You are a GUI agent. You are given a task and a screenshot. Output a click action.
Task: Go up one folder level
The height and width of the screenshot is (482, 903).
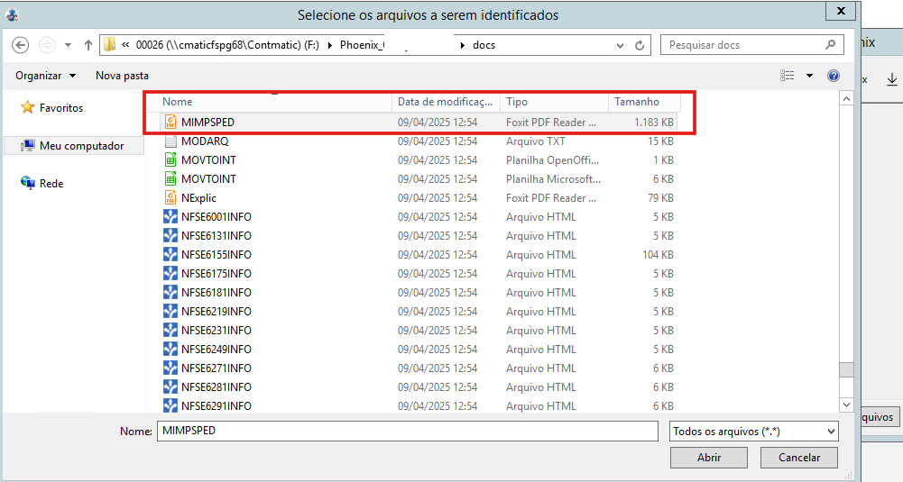[x=88, y=45]
